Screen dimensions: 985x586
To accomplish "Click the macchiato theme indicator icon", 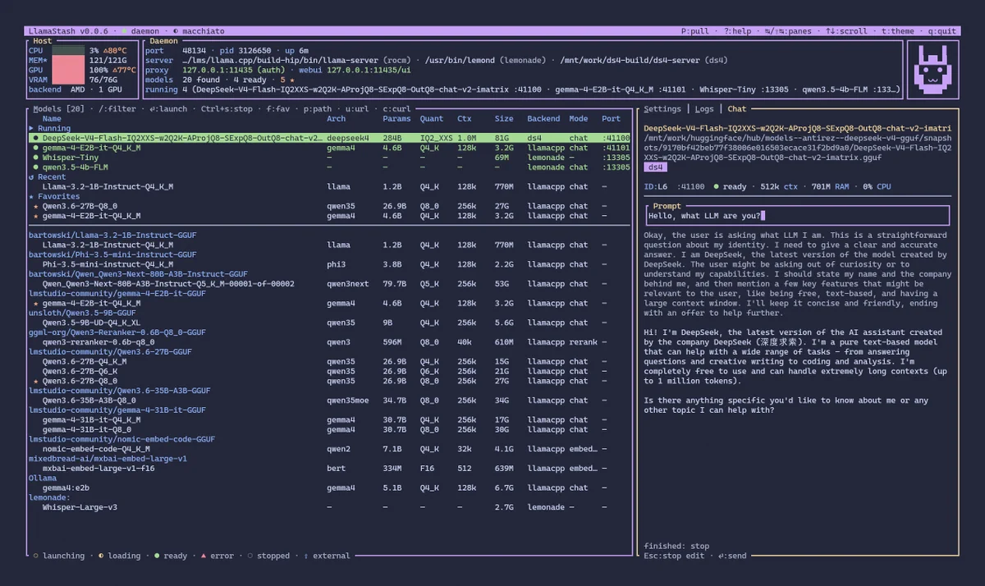I will pyautogui.click(x=176, y=31).
